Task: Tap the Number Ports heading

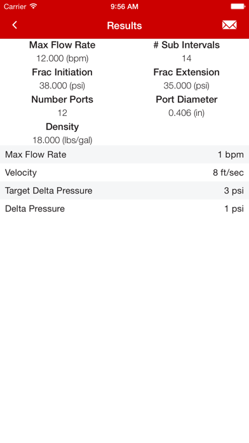Action: coord(62,99)
